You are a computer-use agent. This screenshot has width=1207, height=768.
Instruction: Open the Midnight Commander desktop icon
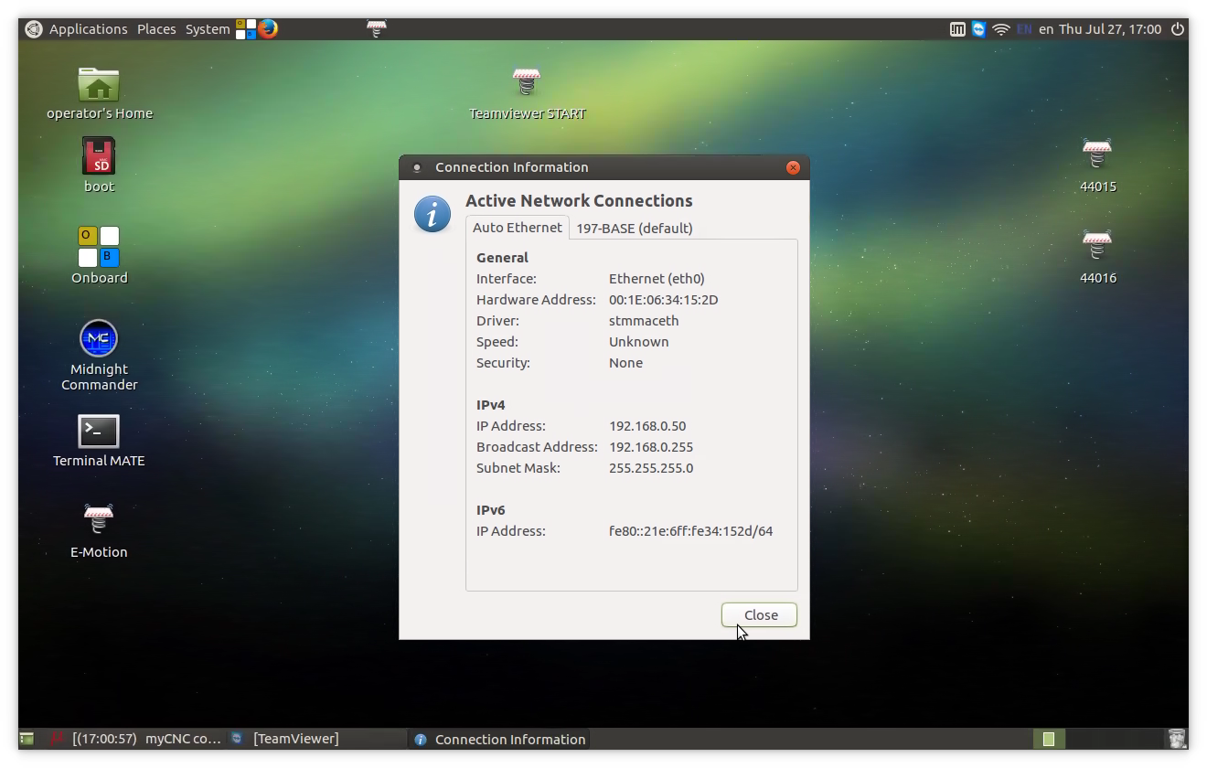coord(99,339)
